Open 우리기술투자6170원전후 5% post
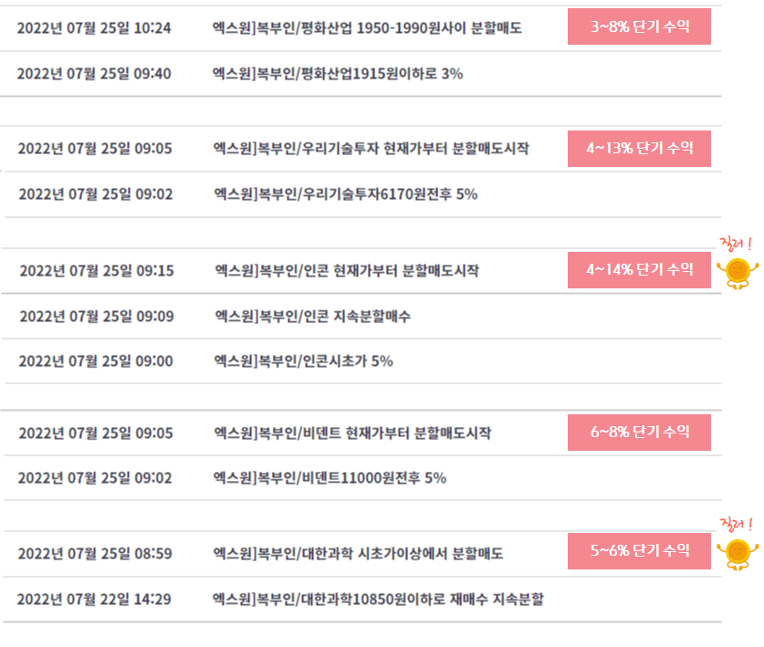This screenshot has height=647, width=764. [x=345, y=194]
